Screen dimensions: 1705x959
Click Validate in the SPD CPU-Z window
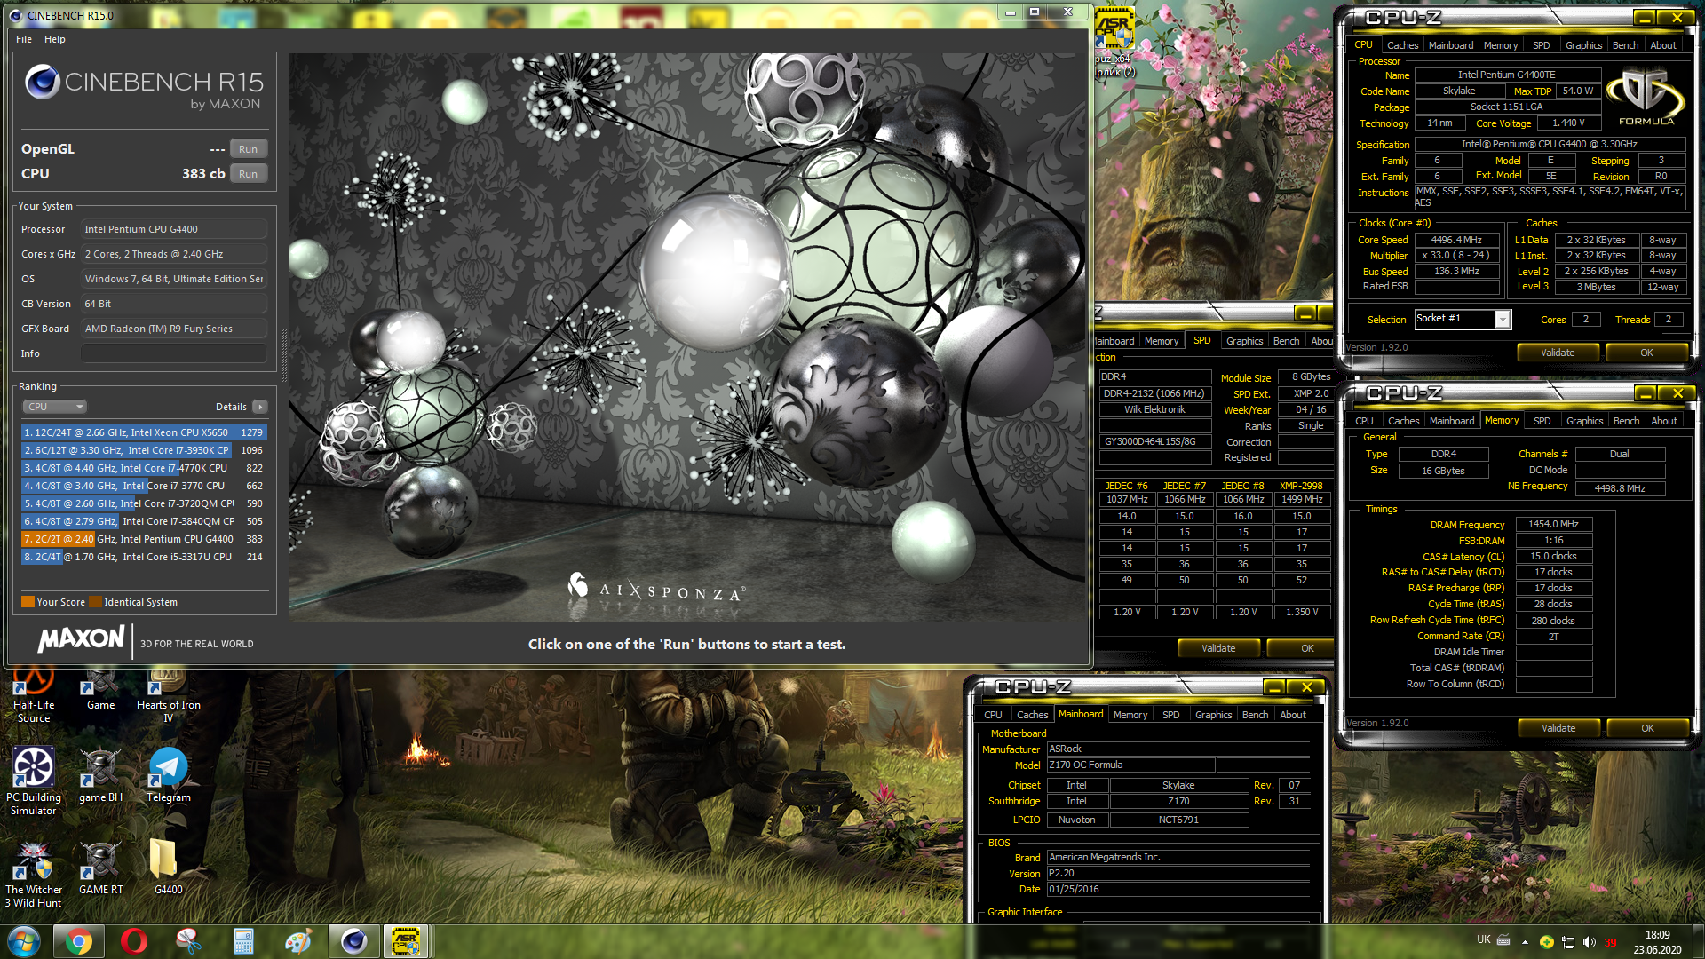(1218, 648)
